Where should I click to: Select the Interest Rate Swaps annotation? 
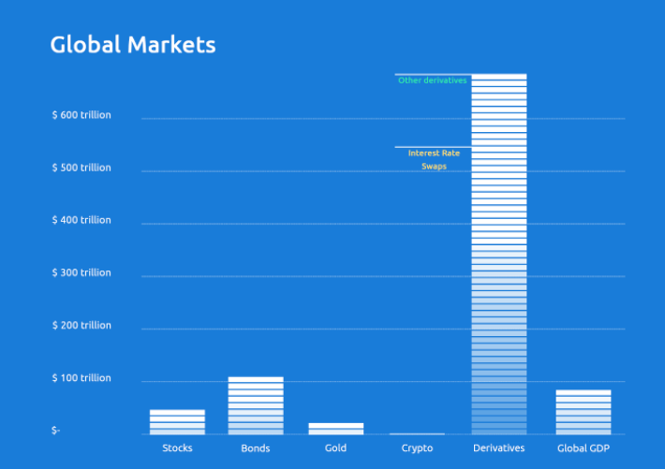pos(434,159)
